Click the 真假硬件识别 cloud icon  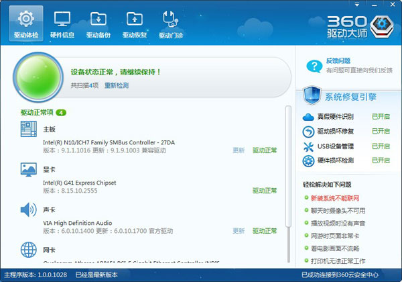pos(308,117)
